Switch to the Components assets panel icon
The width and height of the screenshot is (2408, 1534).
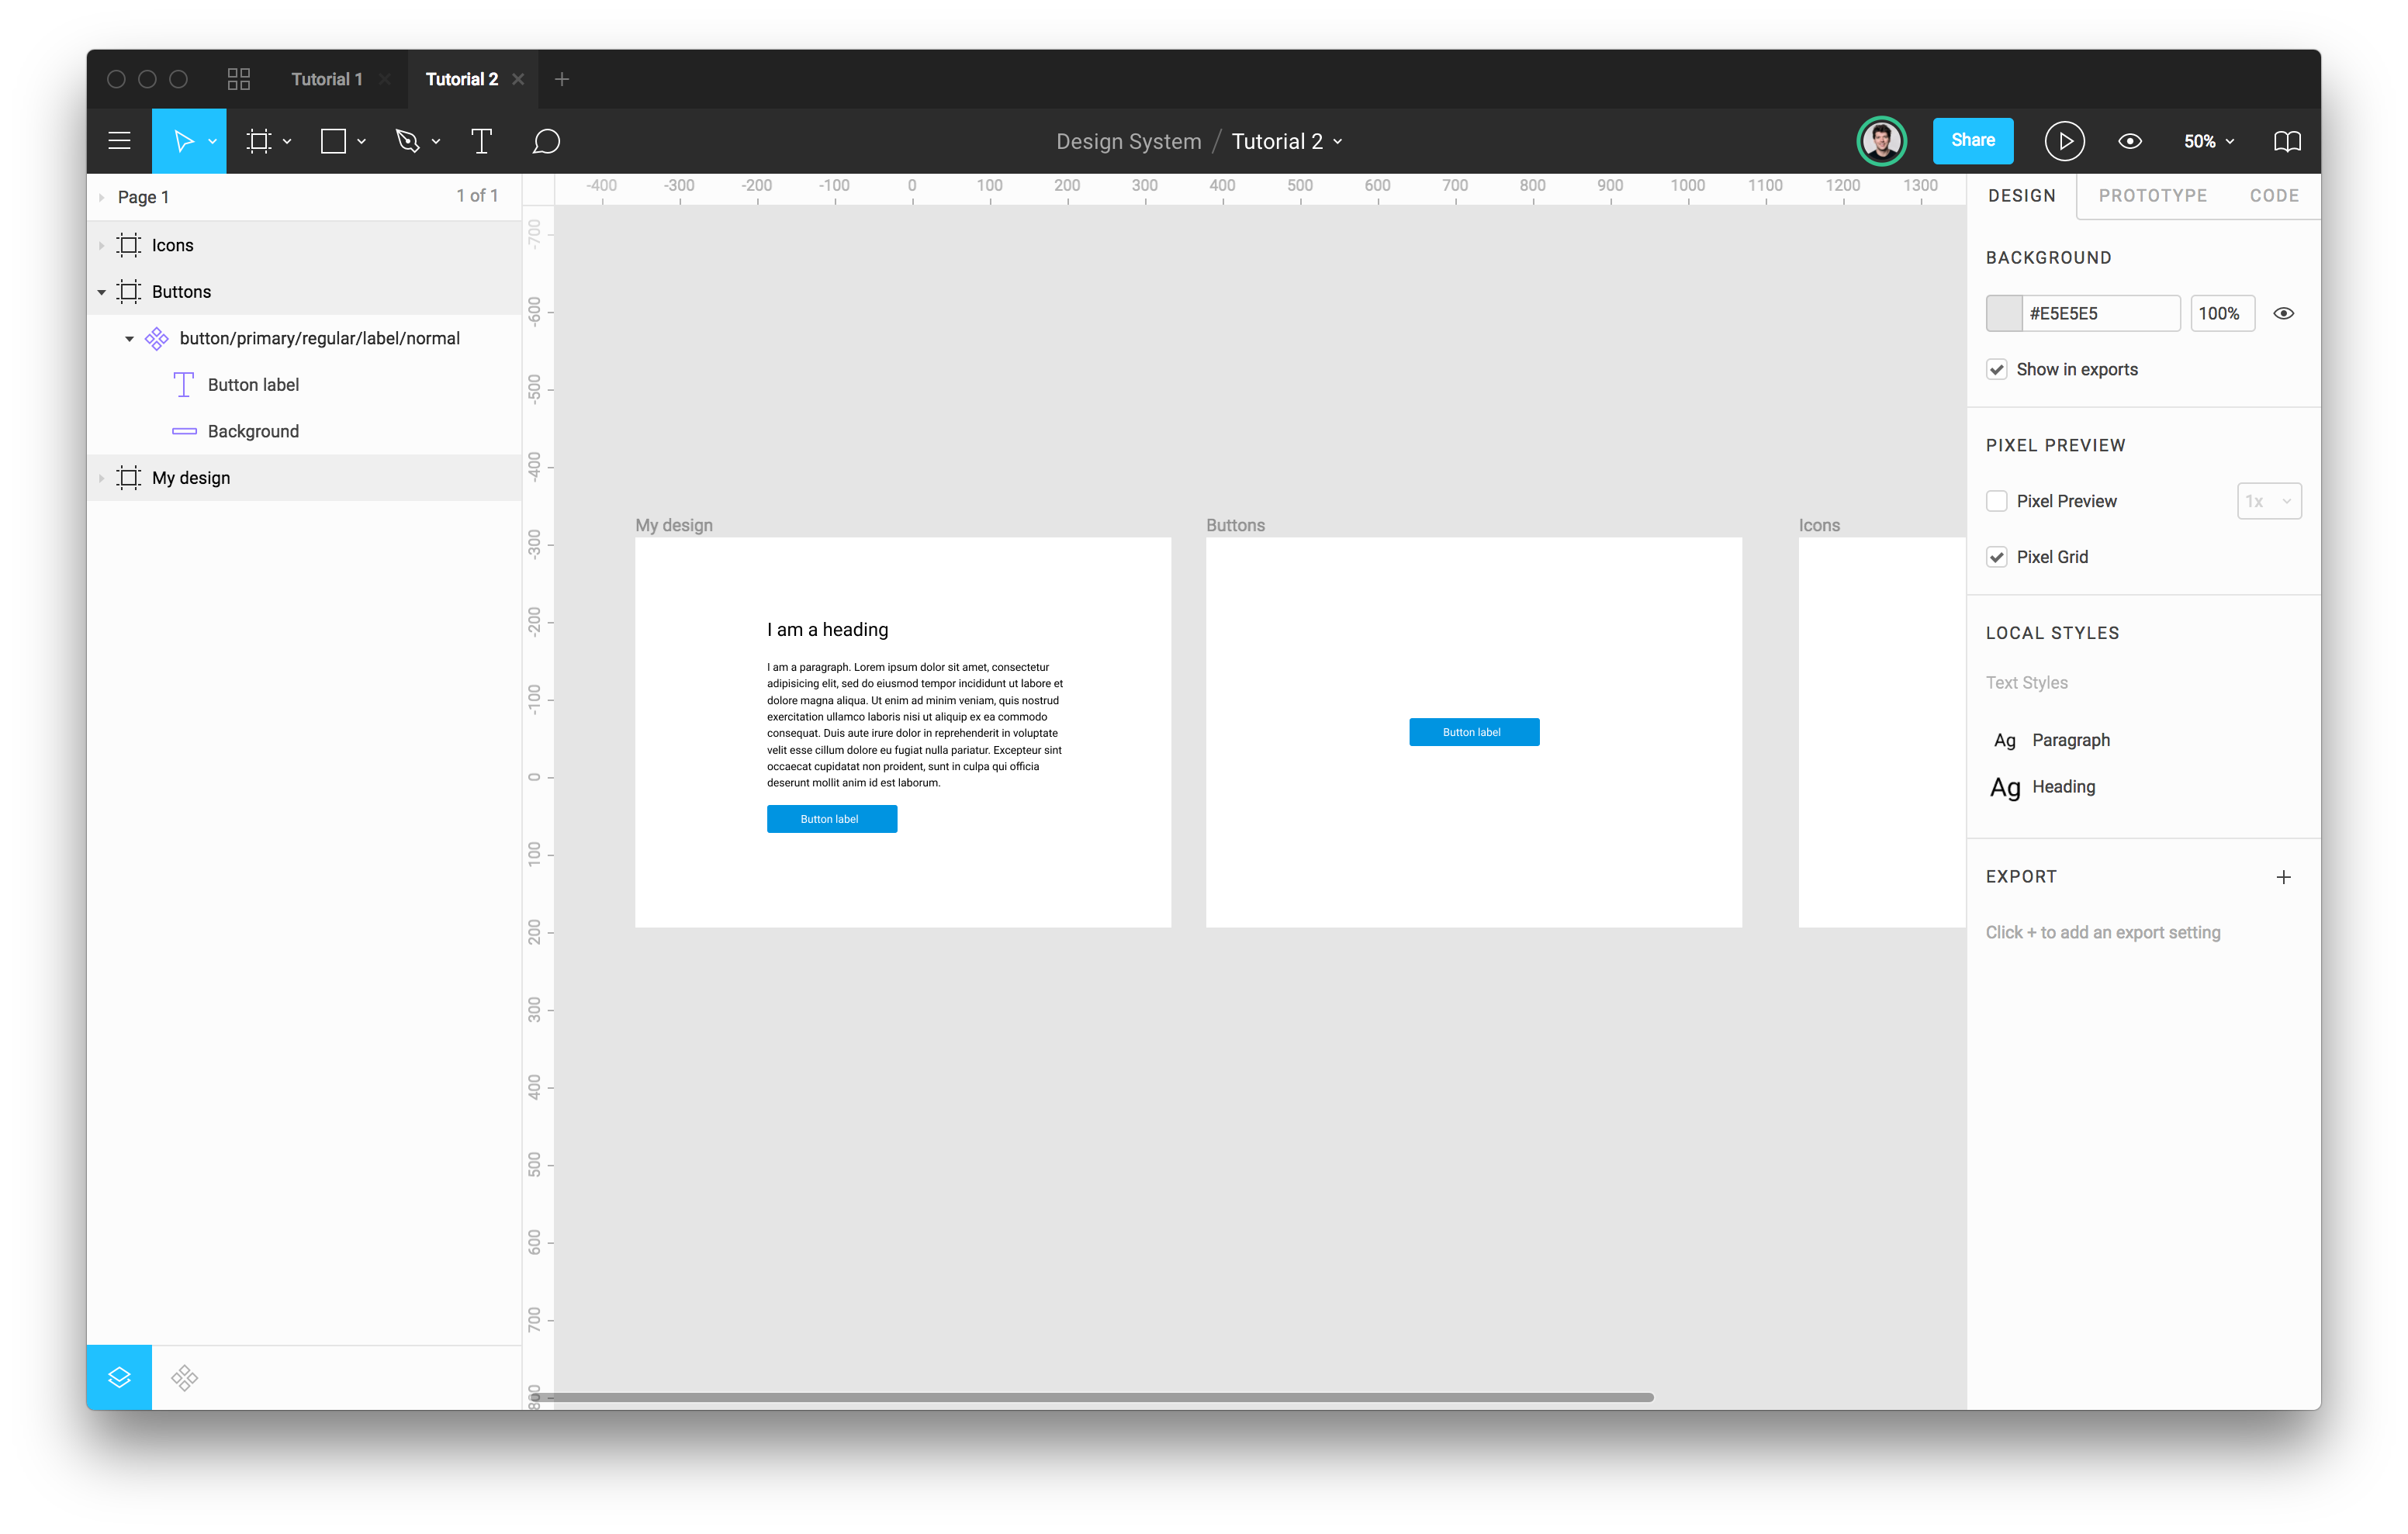coord(184,1377)
